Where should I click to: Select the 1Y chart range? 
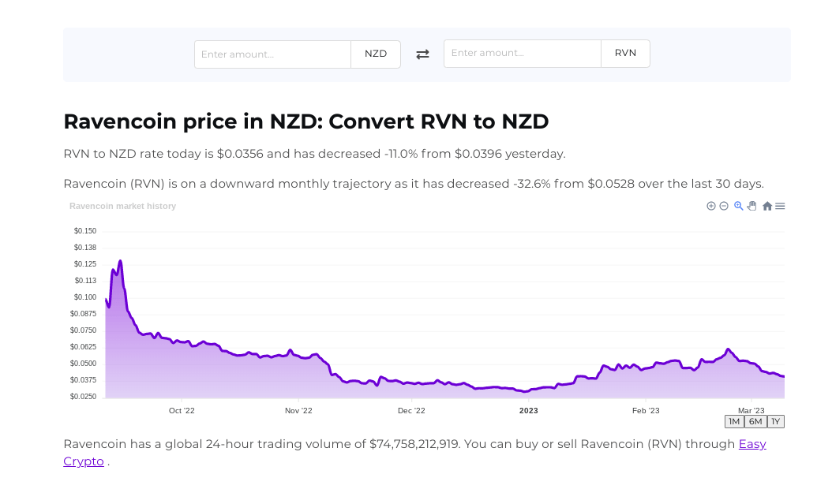[775, 421]
